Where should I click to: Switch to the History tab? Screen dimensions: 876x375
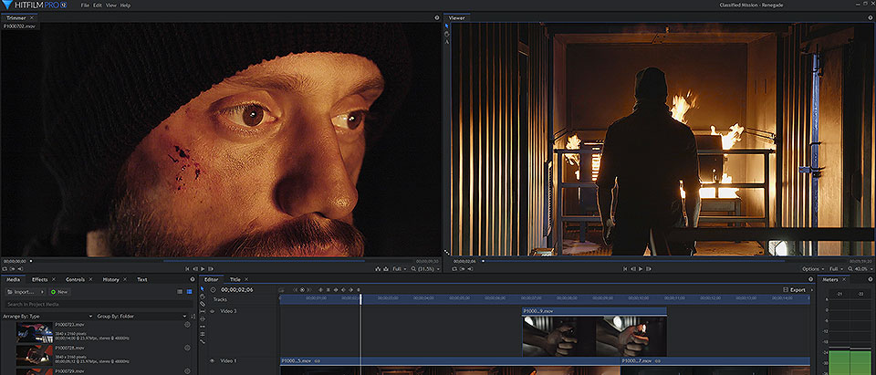pyautogui.click(x=110, y=279)
